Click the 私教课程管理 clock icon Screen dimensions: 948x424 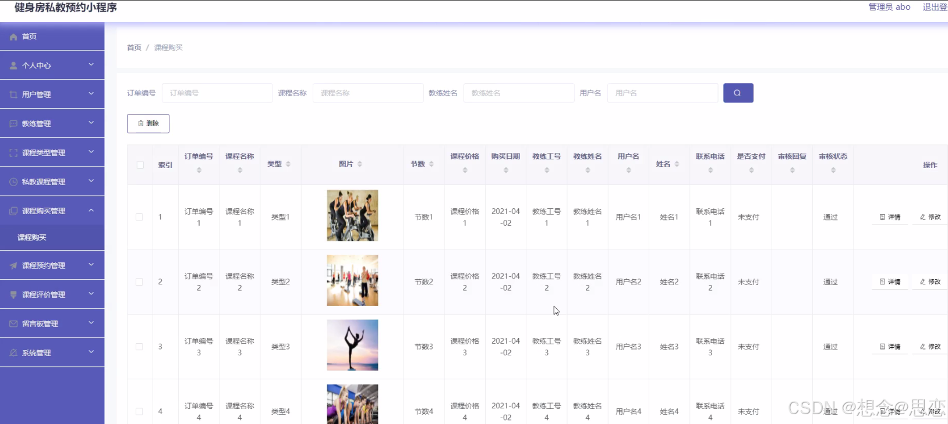click(13, 182)
